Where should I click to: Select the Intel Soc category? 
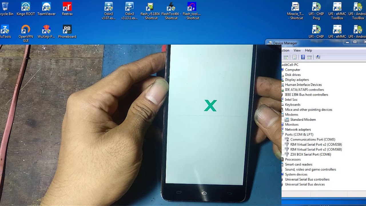(291, 100)
